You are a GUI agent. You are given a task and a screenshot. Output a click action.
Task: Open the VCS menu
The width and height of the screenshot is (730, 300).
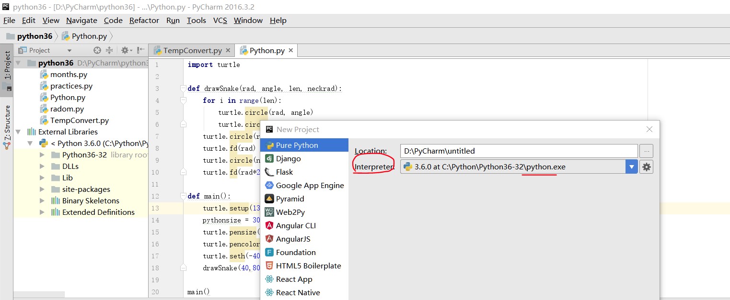coord(220,20)
